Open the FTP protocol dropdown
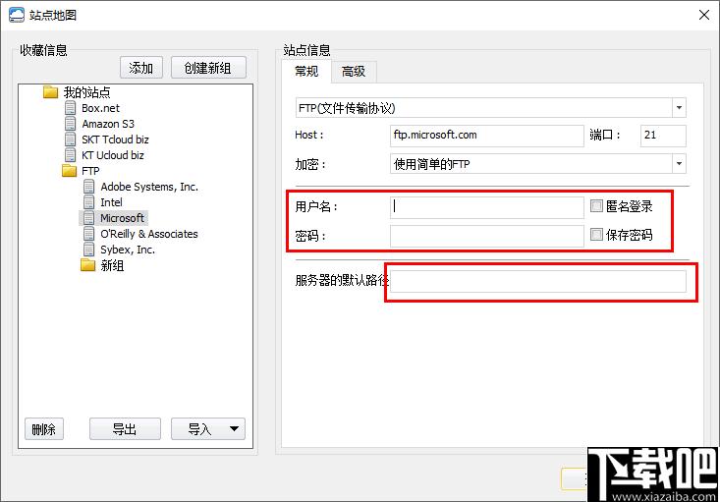The width and height of the screenshot is (720, 502). point(679,108)
